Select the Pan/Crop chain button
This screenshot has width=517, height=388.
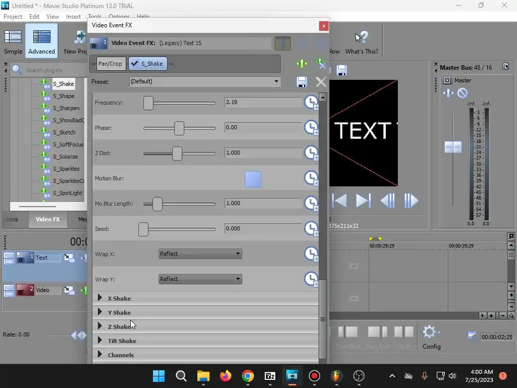click(x=110, y=64)
